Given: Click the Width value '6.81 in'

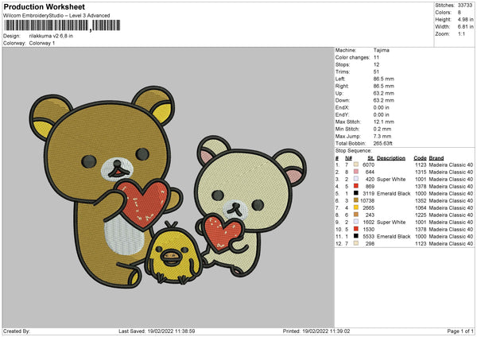Looking at the screenshot, I should click(465, 27).
